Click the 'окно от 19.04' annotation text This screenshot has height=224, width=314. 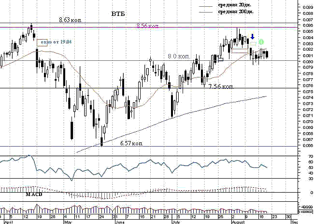point(56,42)
